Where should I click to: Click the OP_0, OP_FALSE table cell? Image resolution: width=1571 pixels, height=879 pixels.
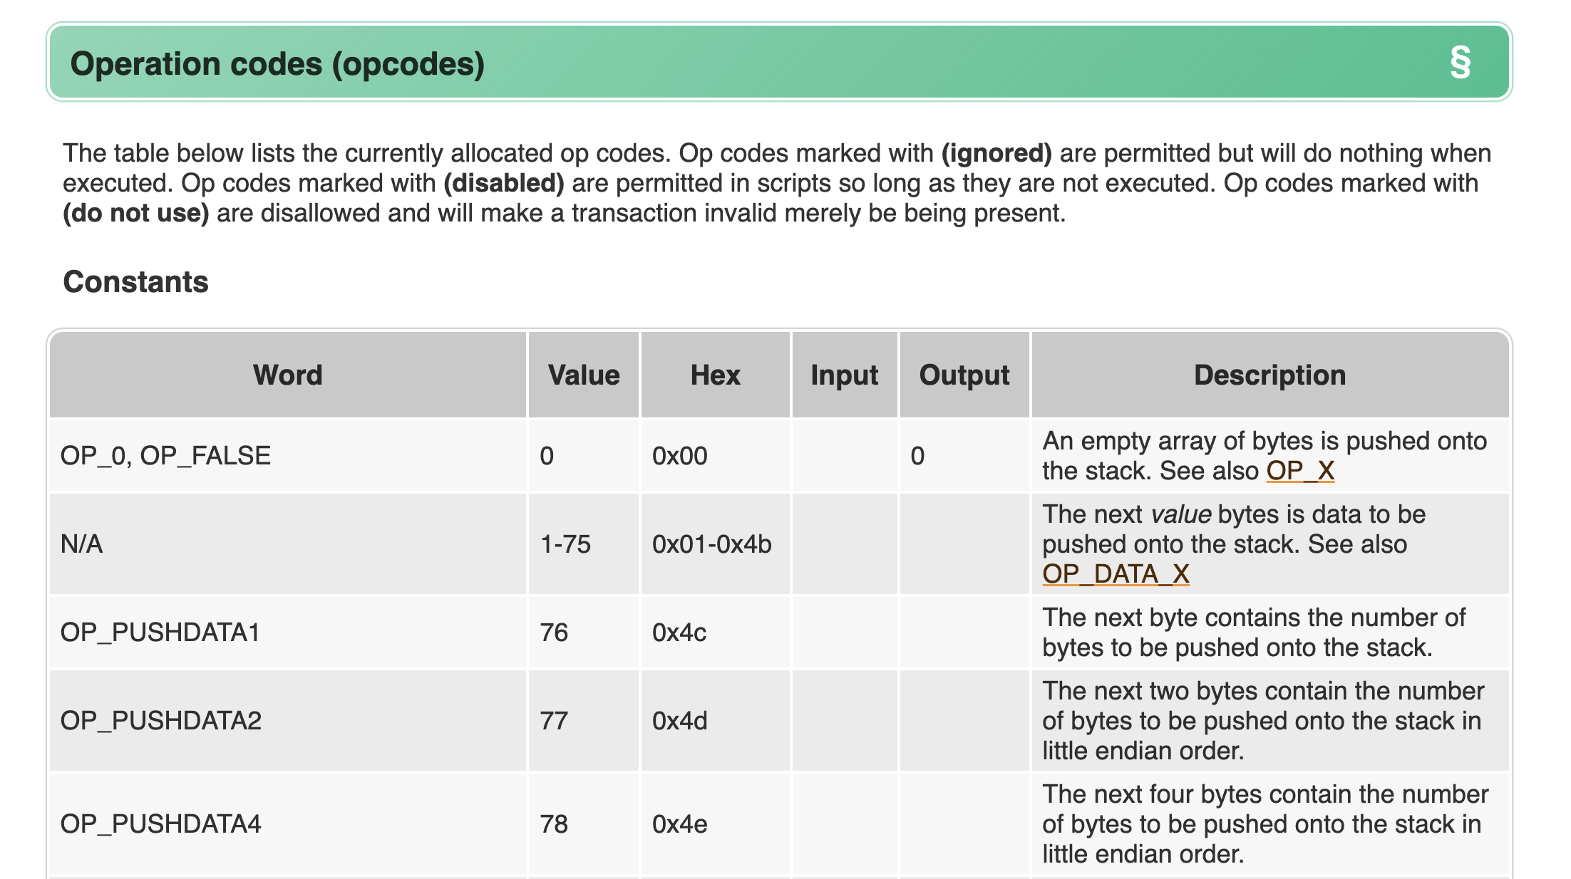(x=165, y=456)
